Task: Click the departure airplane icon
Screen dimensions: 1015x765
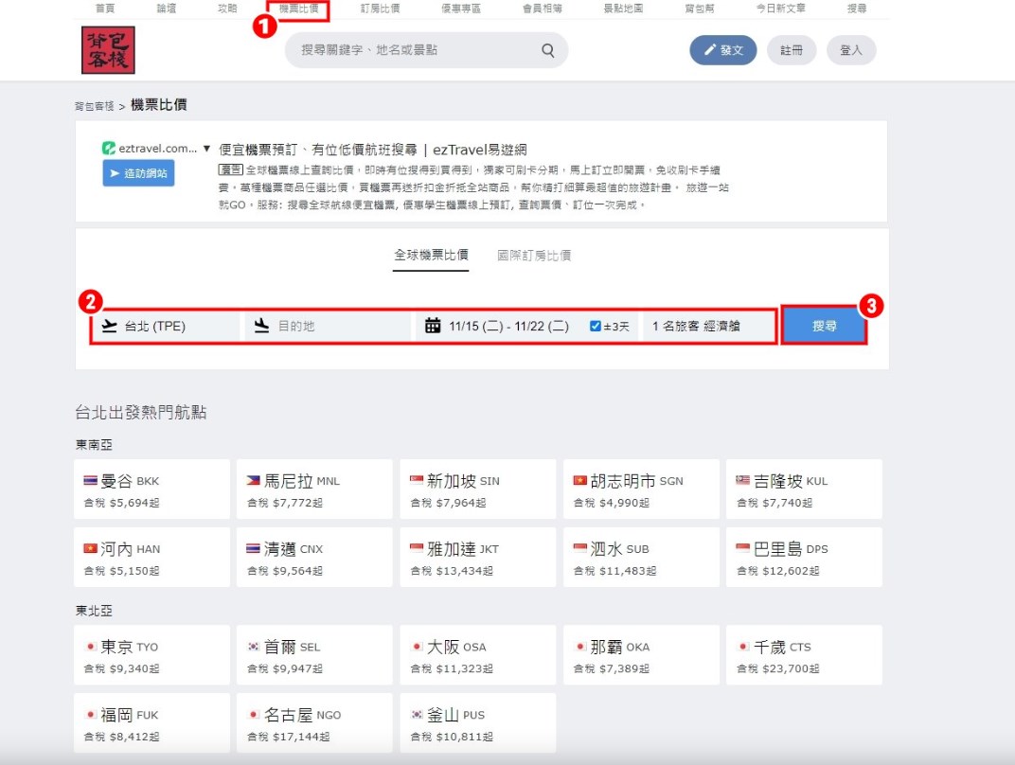Action: tap(109, 326)
